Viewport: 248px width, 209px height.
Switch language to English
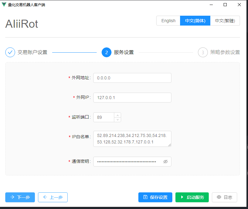pos(168,21)
